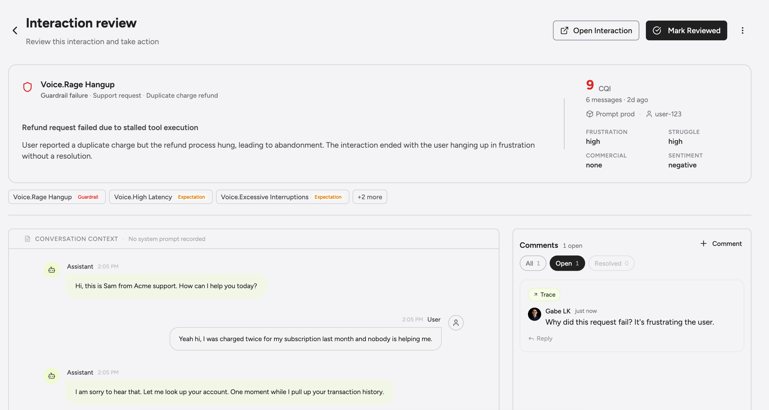Expand the +2 more tags
This screenshot has width=769, height=410.
point(370,197)
